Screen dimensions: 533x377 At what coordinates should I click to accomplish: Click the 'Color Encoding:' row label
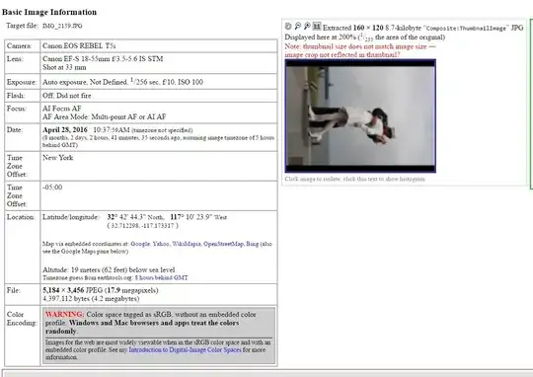(22, 319)
